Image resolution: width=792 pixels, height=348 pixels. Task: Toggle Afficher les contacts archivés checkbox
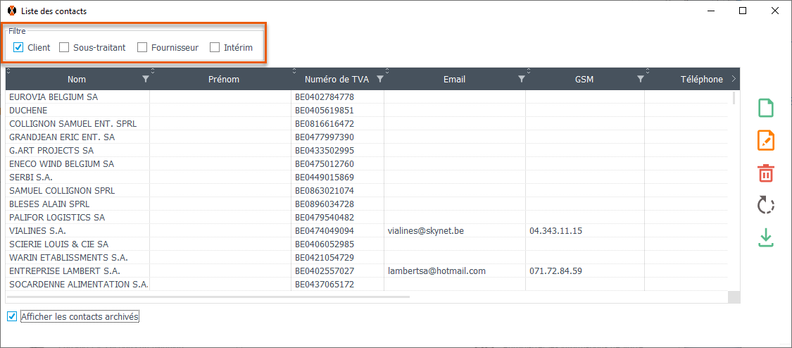tap(12, 317)
